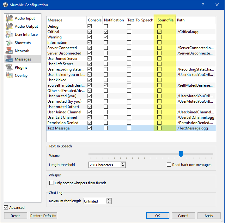225x223 pixels.
Task: Click the Message column header
Action: (x=66, y=20)
